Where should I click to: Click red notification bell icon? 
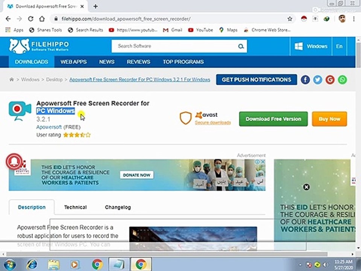[14, 161]
